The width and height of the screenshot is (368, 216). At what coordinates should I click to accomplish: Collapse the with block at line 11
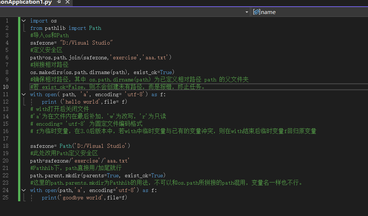(24, 94)
